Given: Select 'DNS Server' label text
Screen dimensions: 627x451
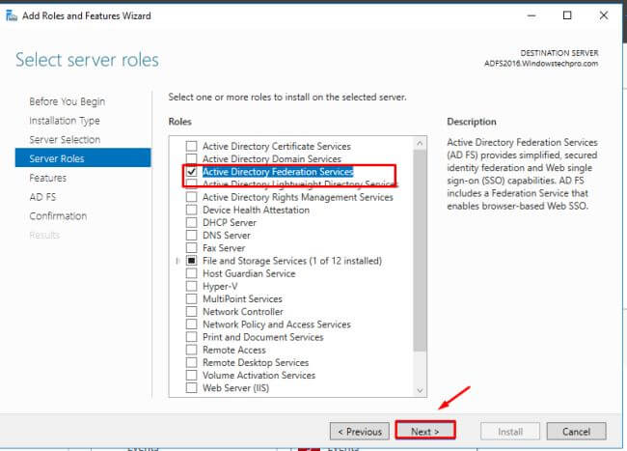Looking at the screenshot, I should click(227, 236).
